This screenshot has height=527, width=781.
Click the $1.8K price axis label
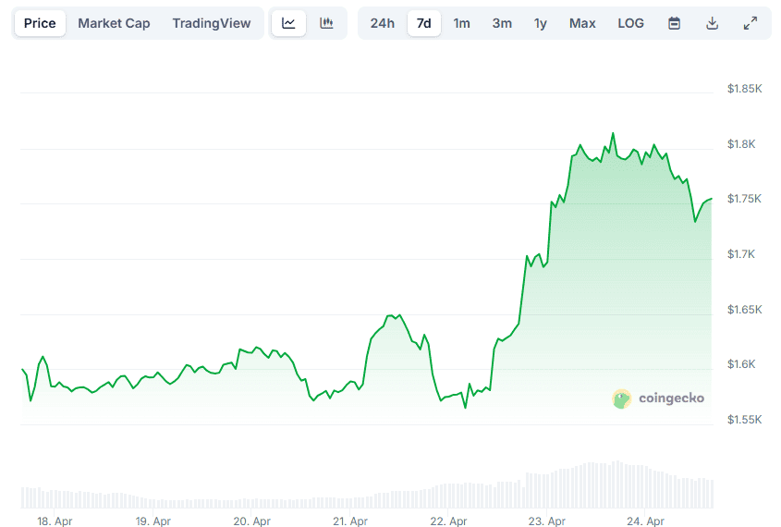pos(741,144)
